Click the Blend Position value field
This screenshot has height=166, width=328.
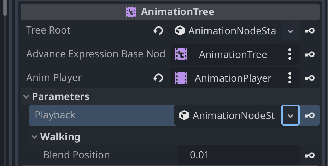point(239,155)
